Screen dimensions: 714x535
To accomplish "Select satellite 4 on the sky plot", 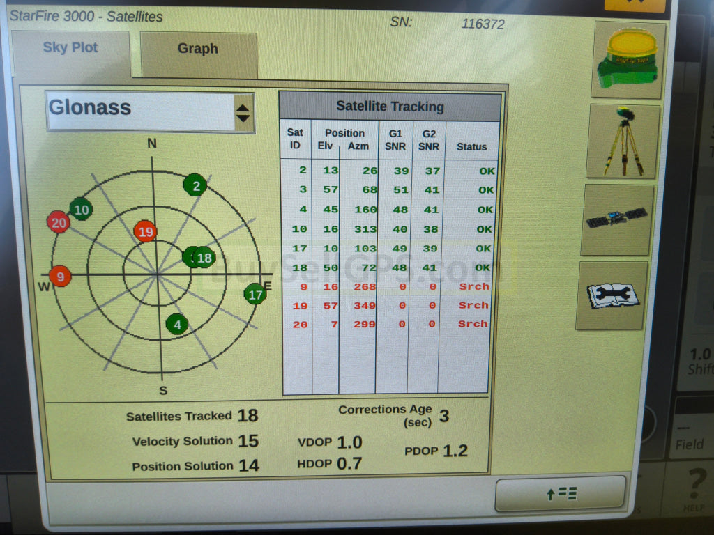I will pyautogui.click(x=177, y=324).
